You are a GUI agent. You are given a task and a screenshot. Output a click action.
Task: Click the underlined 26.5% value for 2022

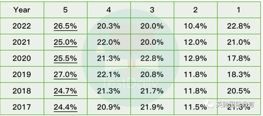click(x=65, y=26)
